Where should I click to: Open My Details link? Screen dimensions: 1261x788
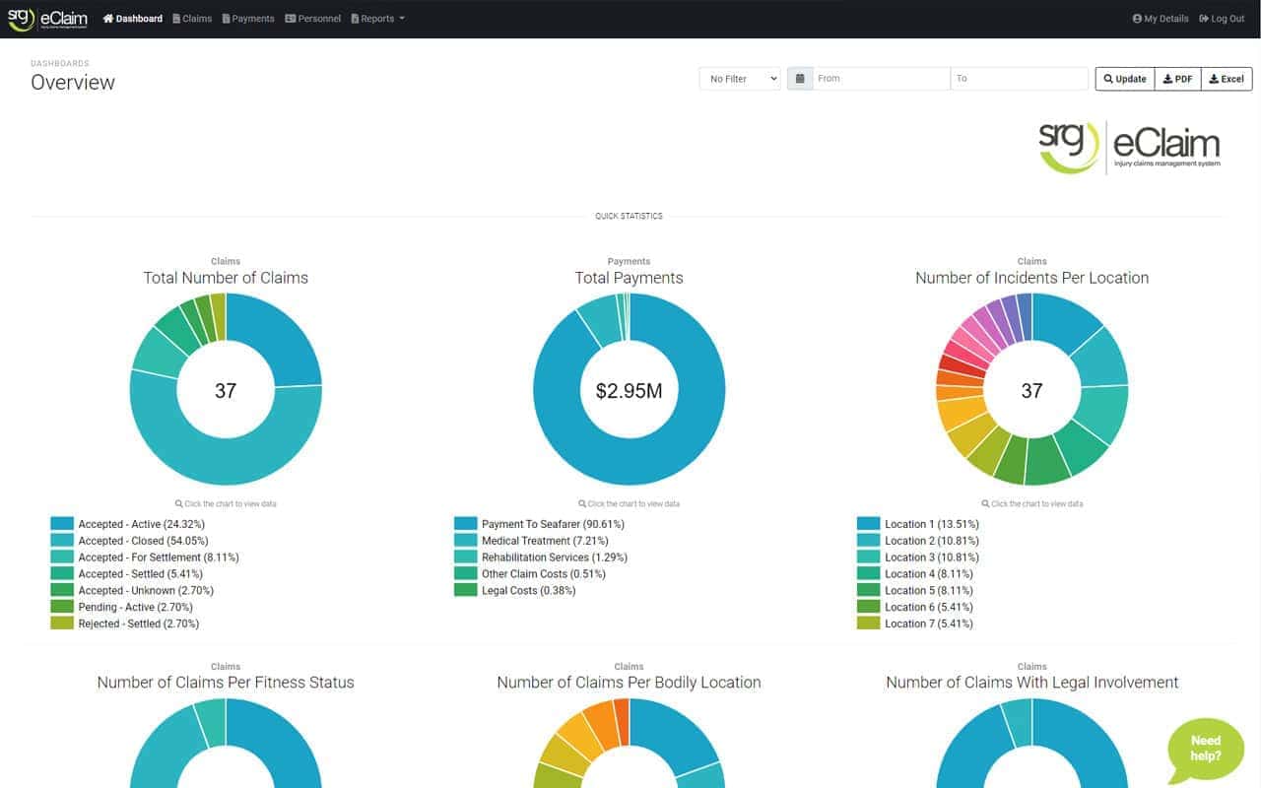[1161, 19]
